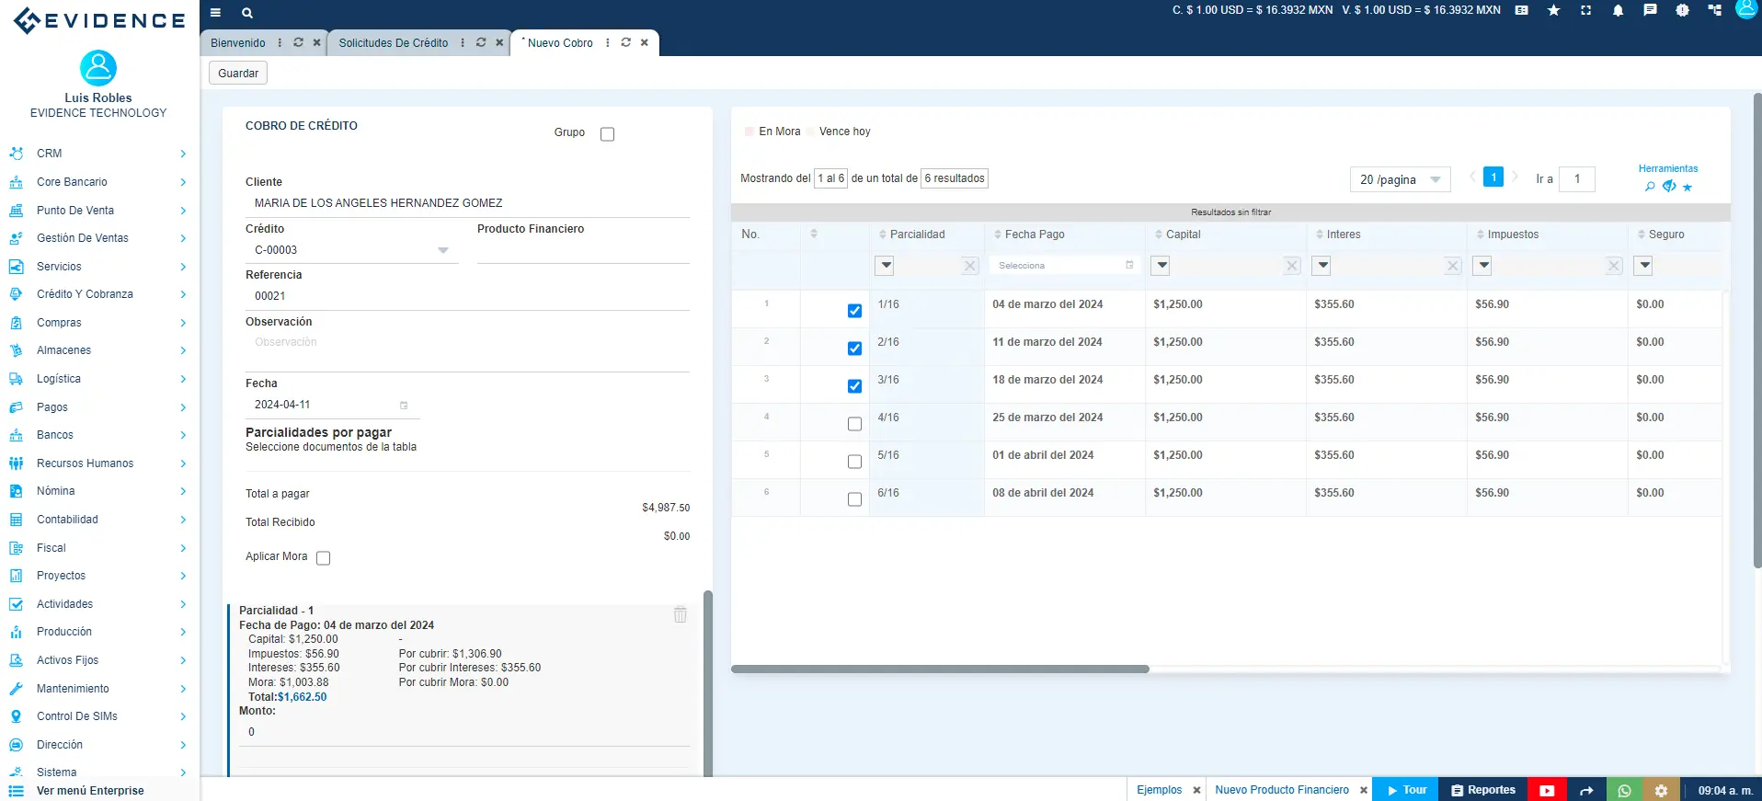Click the favorites star icon in header
Viewport: 1762px width, 801px height.
(1553, 11)
